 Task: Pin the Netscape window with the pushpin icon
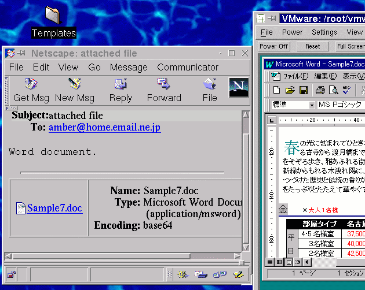pyautogui.click(x=21, y=53)
